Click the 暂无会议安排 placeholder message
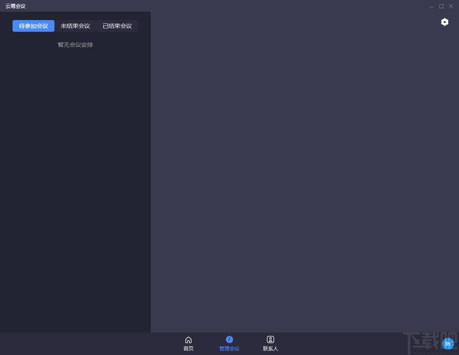This screenshot has width=459, height=355. (x=75, y=45)
